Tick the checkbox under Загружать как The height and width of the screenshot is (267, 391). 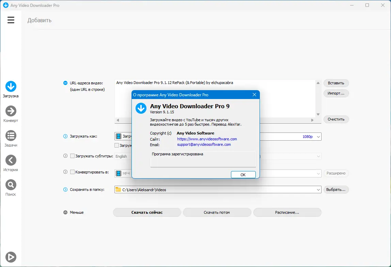tap(116, 145)
